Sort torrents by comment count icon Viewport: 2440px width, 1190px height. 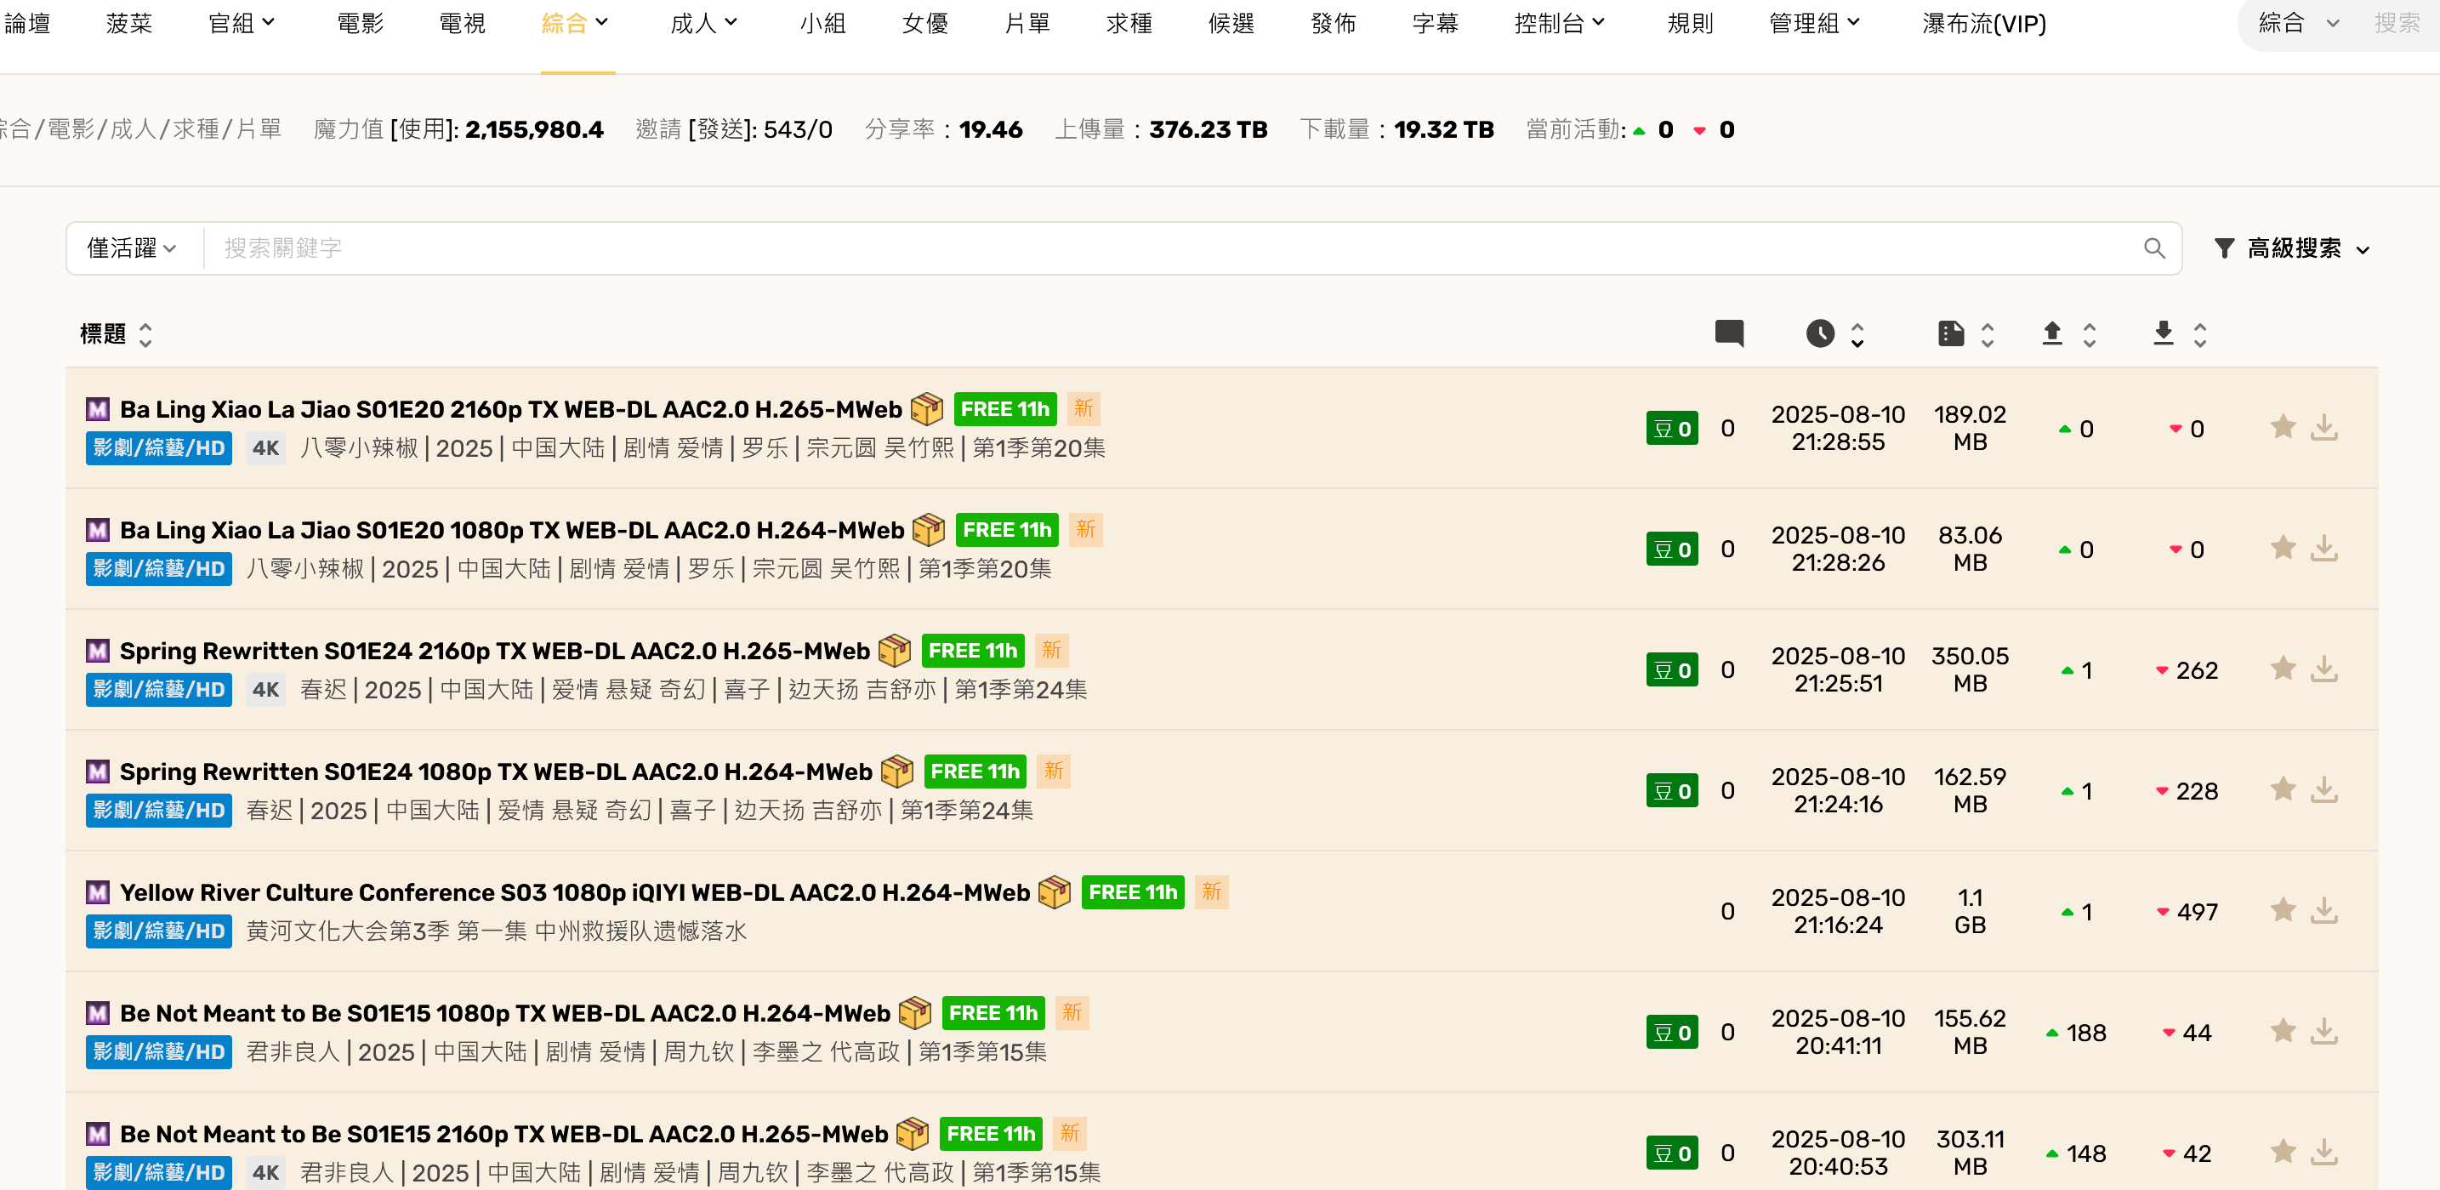1730,333
